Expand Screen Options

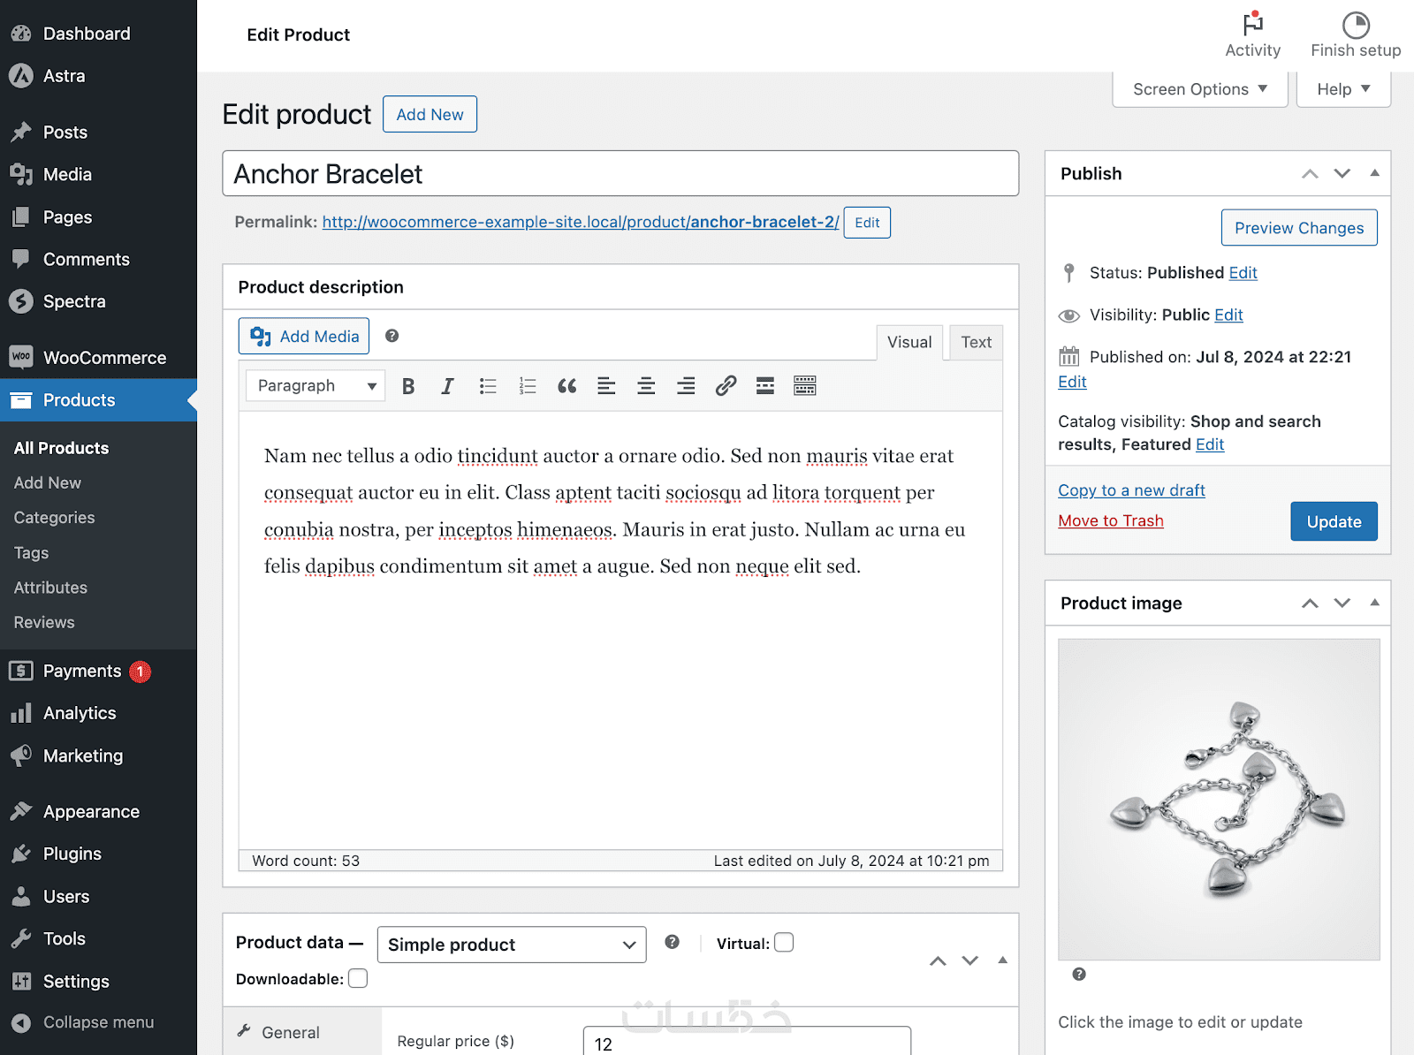(1199, 89)
